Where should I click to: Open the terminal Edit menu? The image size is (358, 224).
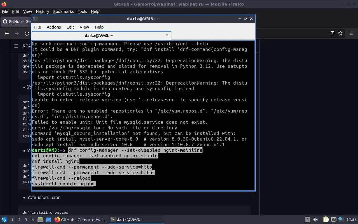70,27
